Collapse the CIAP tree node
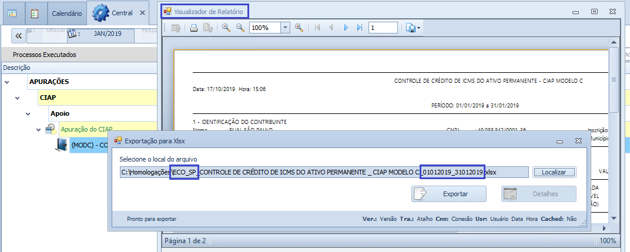The height and width of the screenshot is (252, 630). [18, 98]
